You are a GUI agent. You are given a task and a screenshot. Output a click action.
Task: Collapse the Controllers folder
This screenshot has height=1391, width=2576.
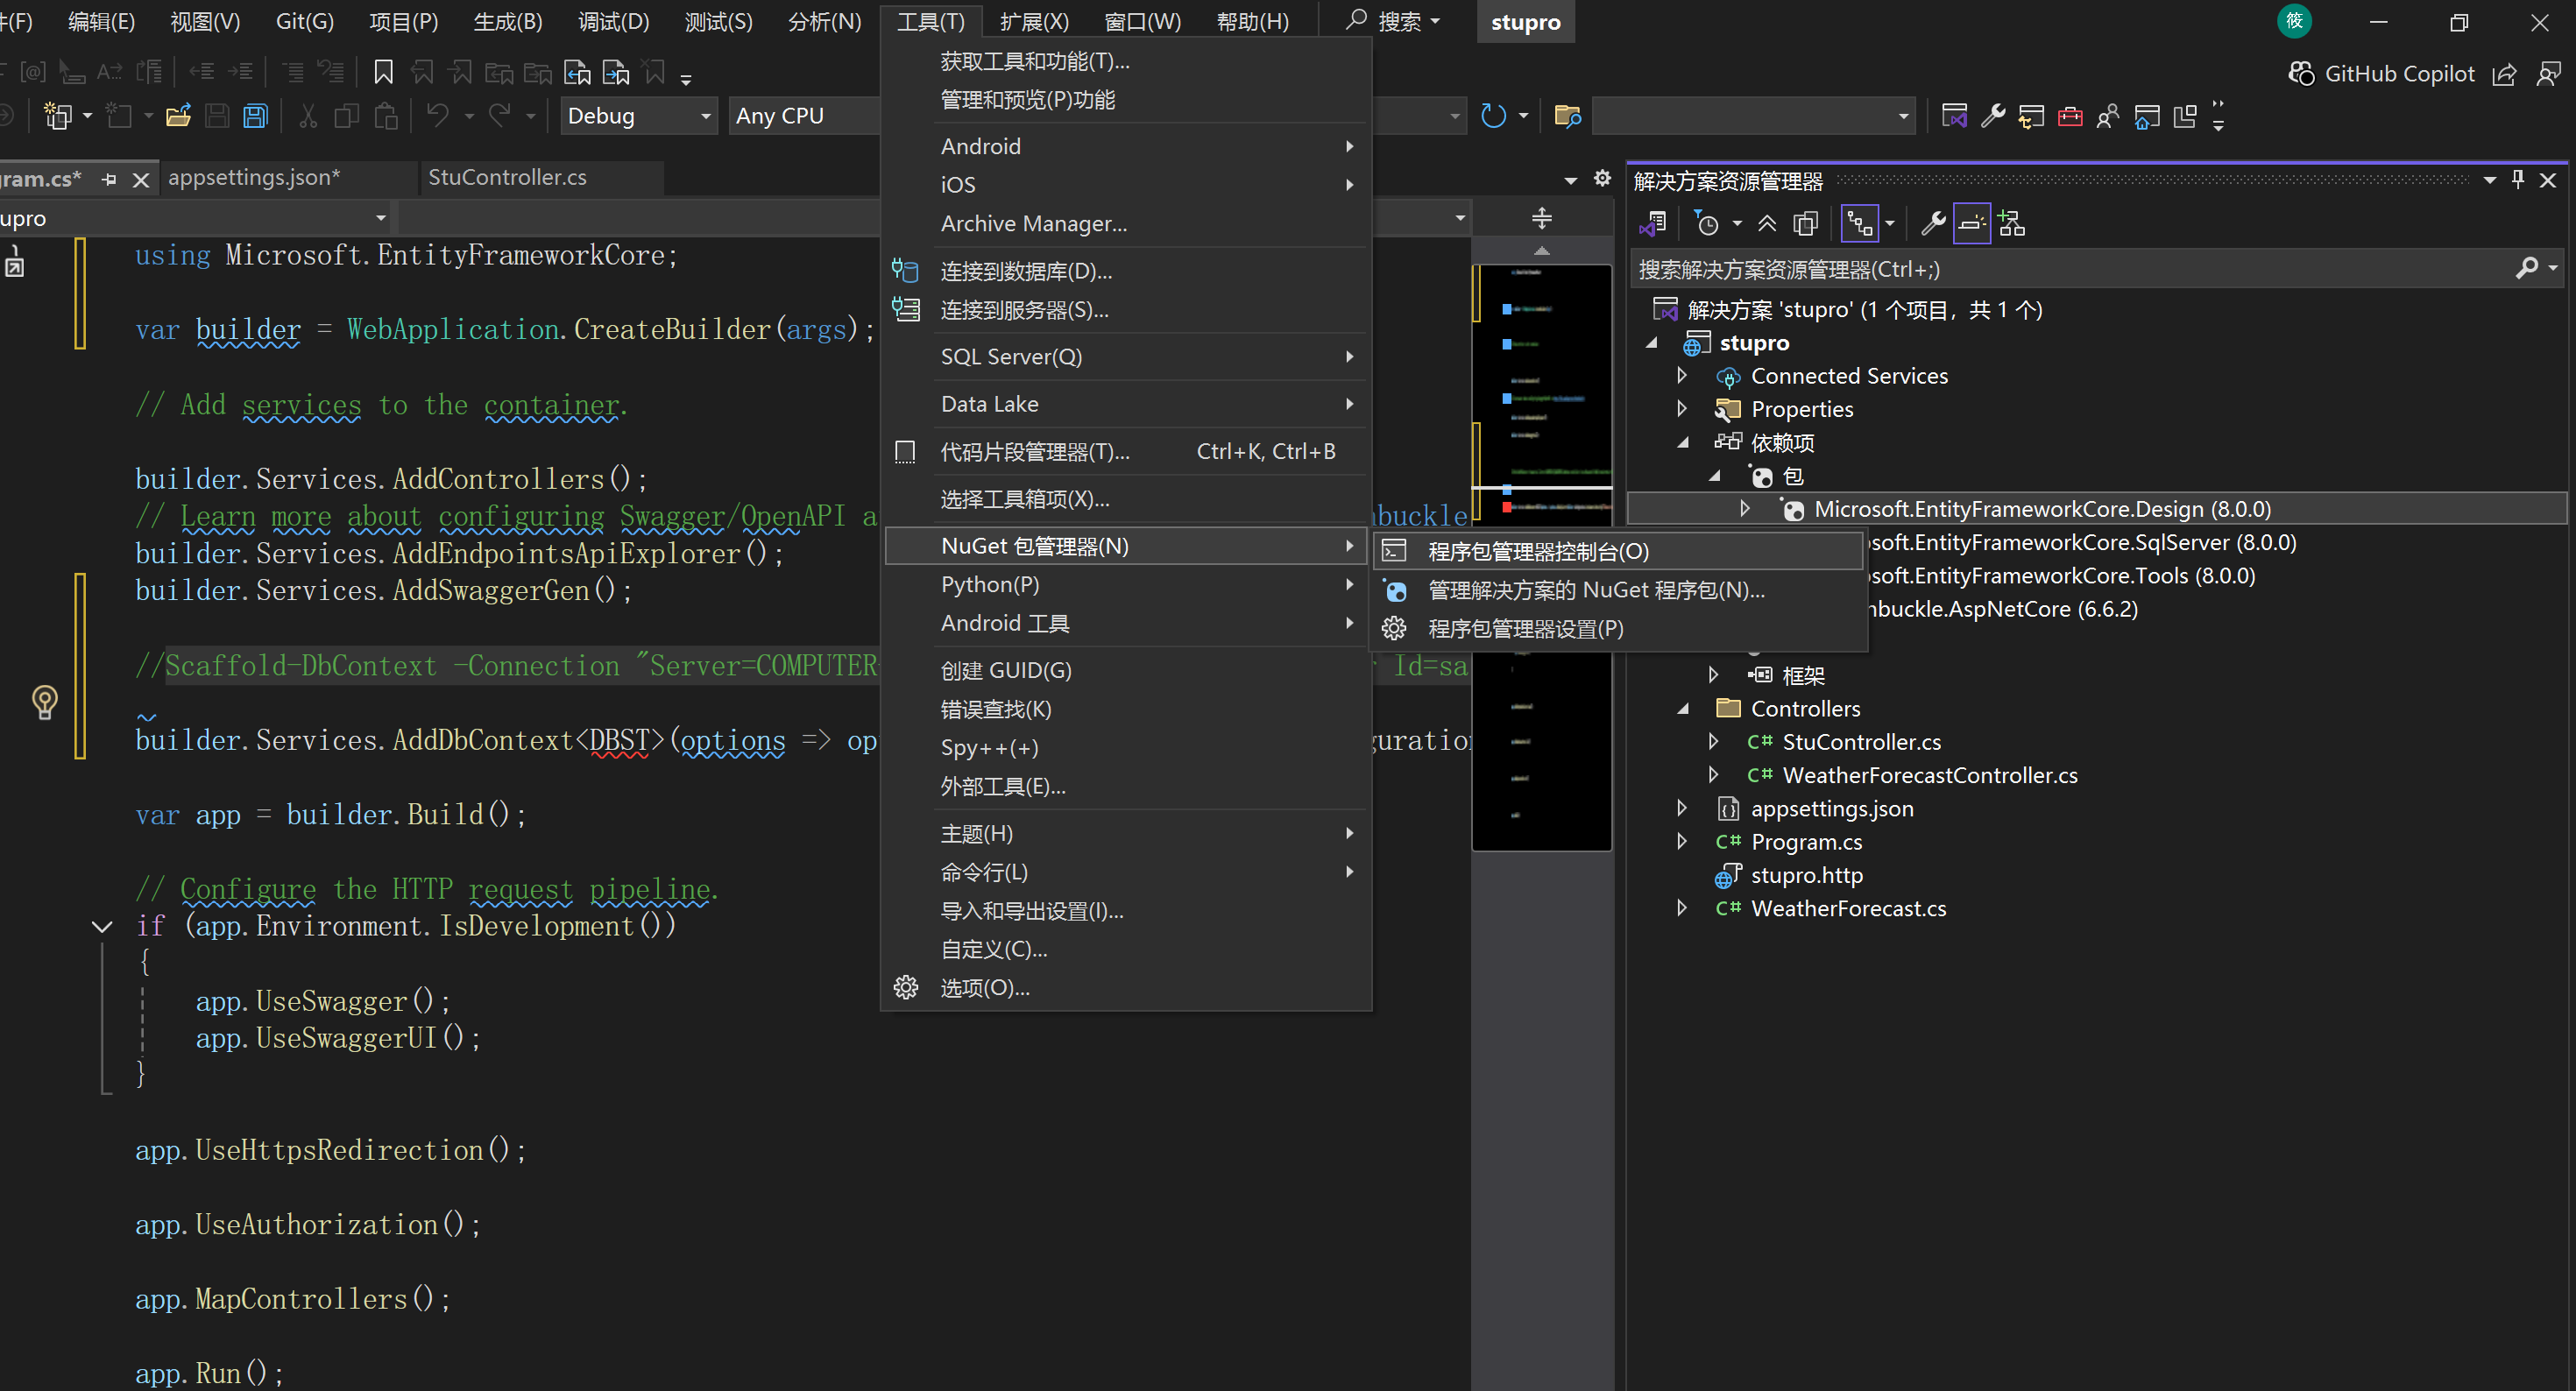[x=1683, y=709]
